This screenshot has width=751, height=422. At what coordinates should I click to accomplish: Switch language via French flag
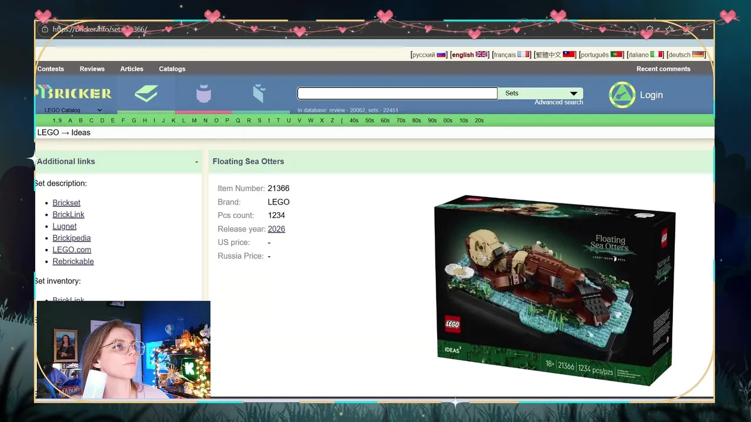[523, 55]
